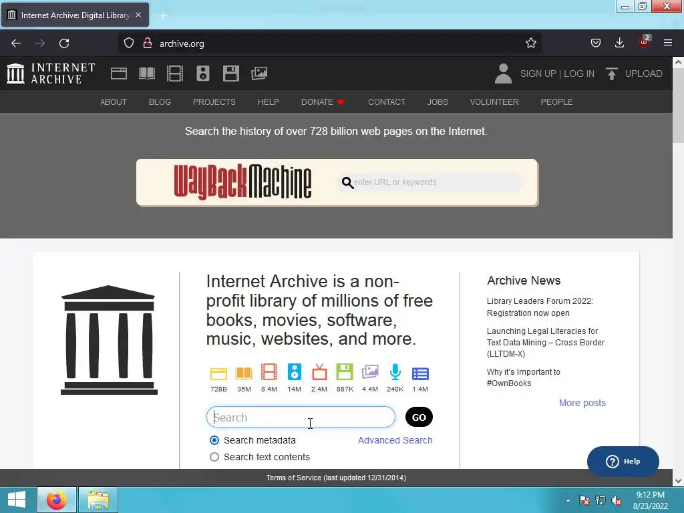The width and height of the screenshot is (684, 513).
Task: Open the Images icon in top navigation
Action: pyautogui.click(x=259, y=73)
